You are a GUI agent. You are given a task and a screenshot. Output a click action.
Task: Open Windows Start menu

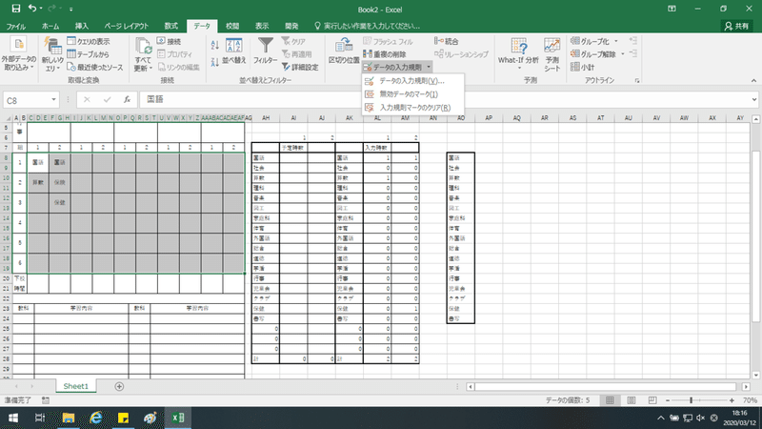13,418
